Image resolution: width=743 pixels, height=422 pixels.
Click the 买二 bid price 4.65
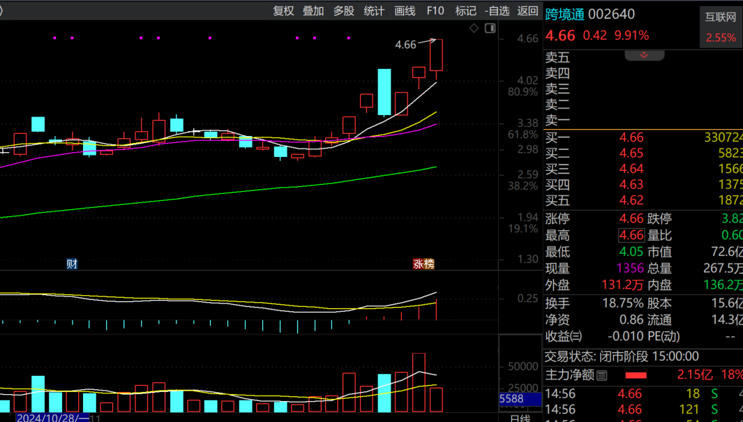[631, 153]
